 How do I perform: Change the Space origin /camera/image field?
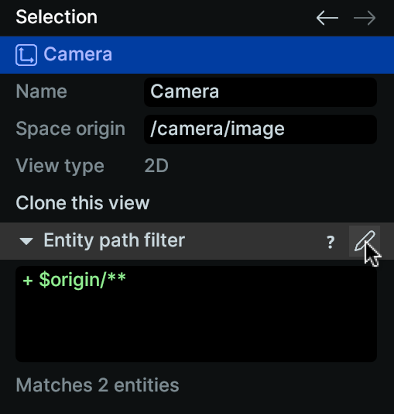click(260, 129)
